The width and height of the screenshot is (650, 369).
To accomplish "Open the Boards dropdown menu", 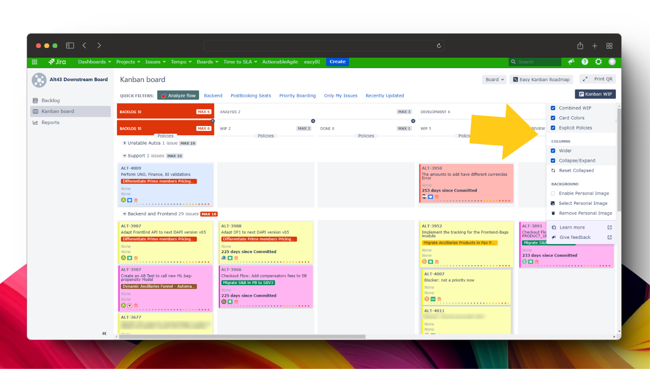I will [x=208, y=62].
